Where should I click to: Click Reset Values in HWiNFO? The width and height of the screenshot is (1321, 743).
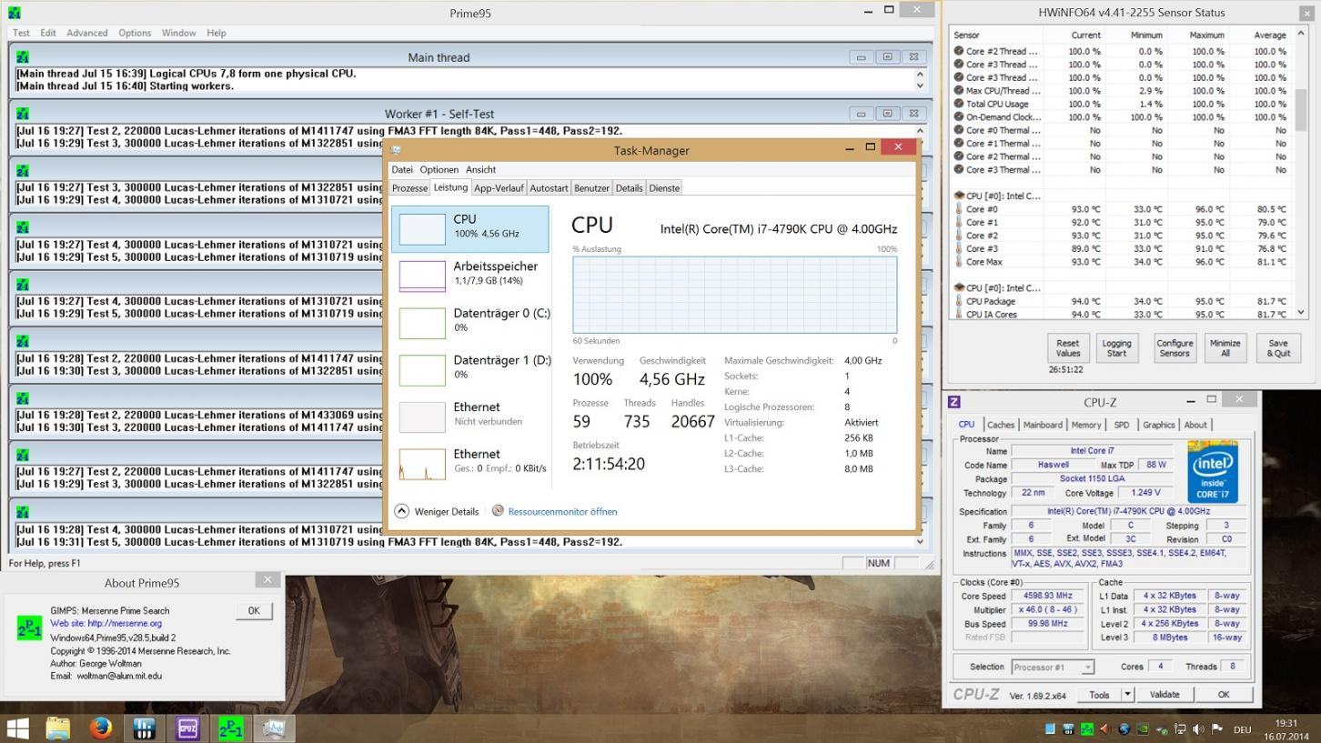click(1068, 348)
